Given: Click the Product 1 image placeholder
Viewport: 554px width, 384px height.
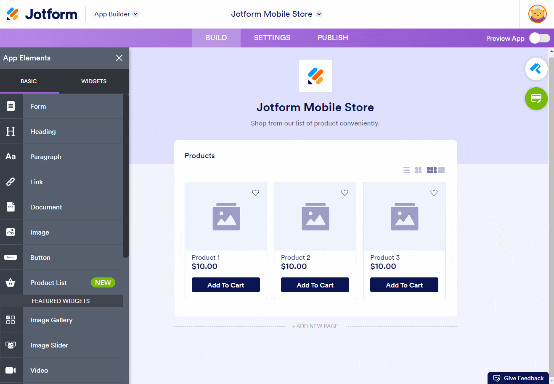Looking at the screenshot, I should point(226,217).
